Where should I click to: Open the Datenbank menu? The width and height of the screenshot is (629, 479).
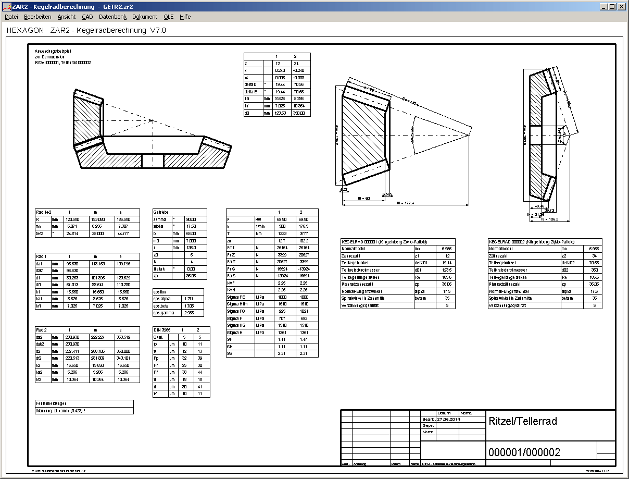pyautogui.click(x=112, y=17)
